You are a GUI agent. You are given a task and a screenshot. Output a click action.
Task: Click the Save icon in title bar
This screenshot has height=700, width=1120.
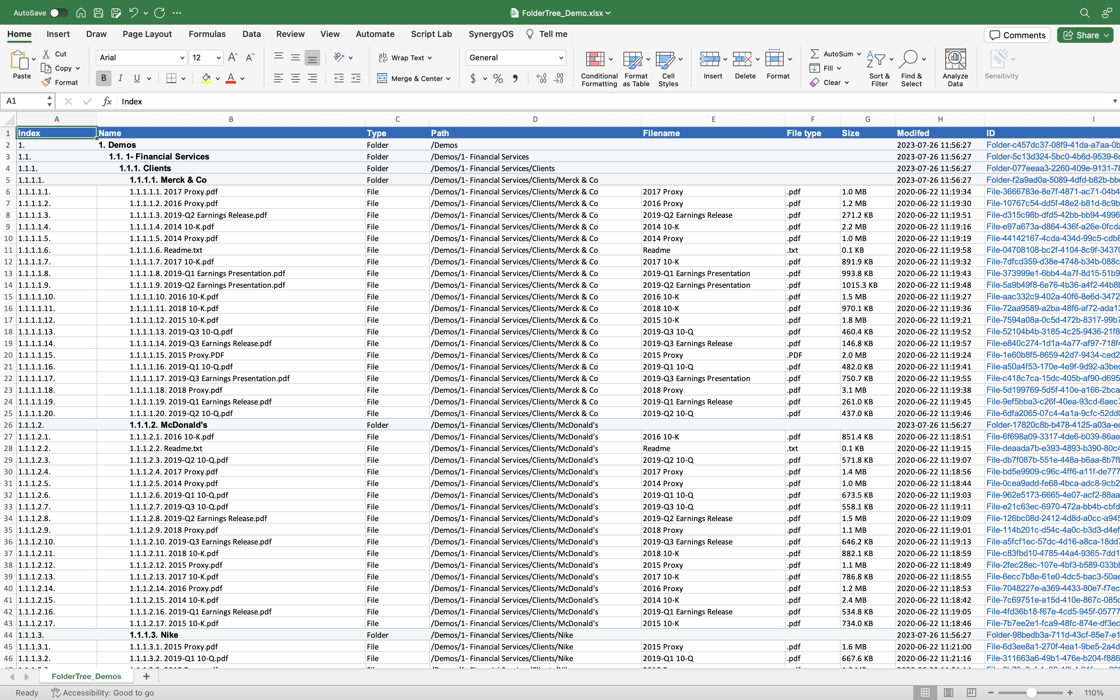[99, 13]
